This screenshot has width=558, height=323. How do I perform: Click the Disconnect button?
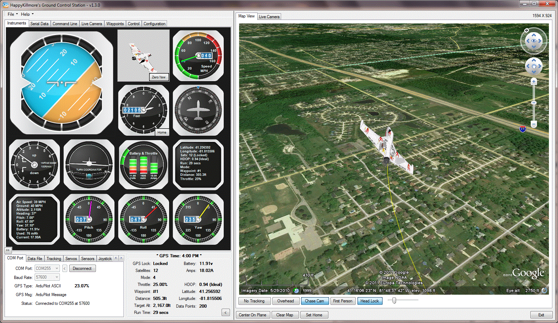coord(82,268)
